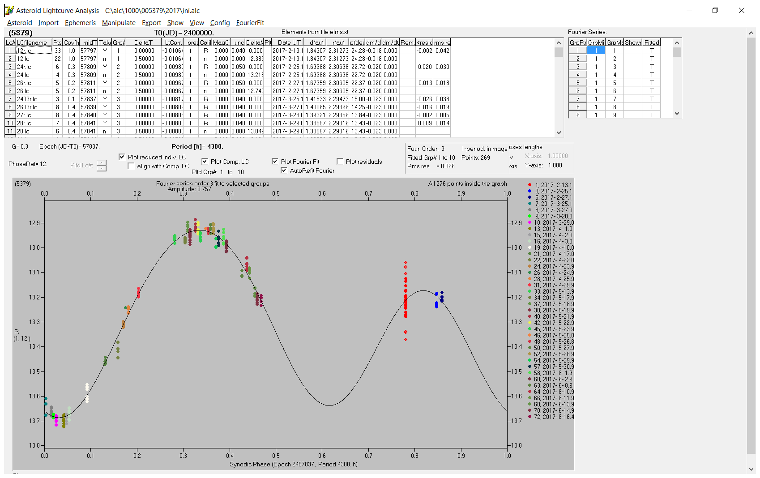This screenshot has width=760, height=478.
Task: Click the X-axis length value 1.00000
Action: coord(558,156)
